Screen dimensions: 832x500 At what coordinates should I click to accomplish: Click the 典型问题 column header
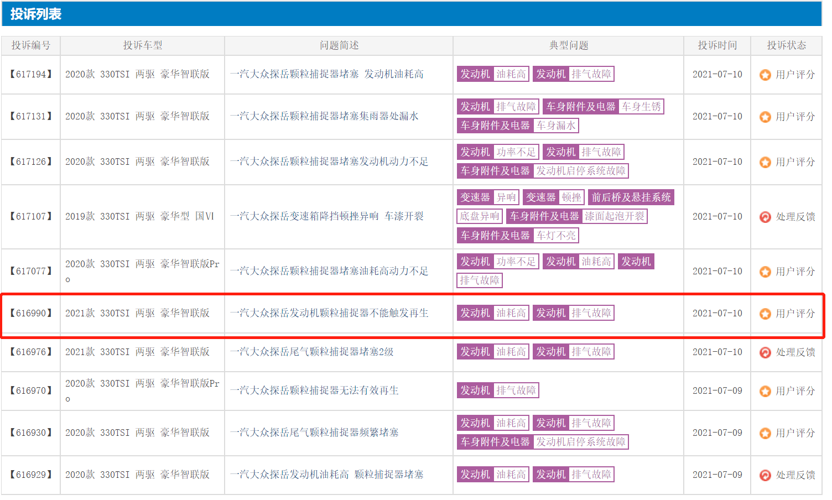pos(569,45)
